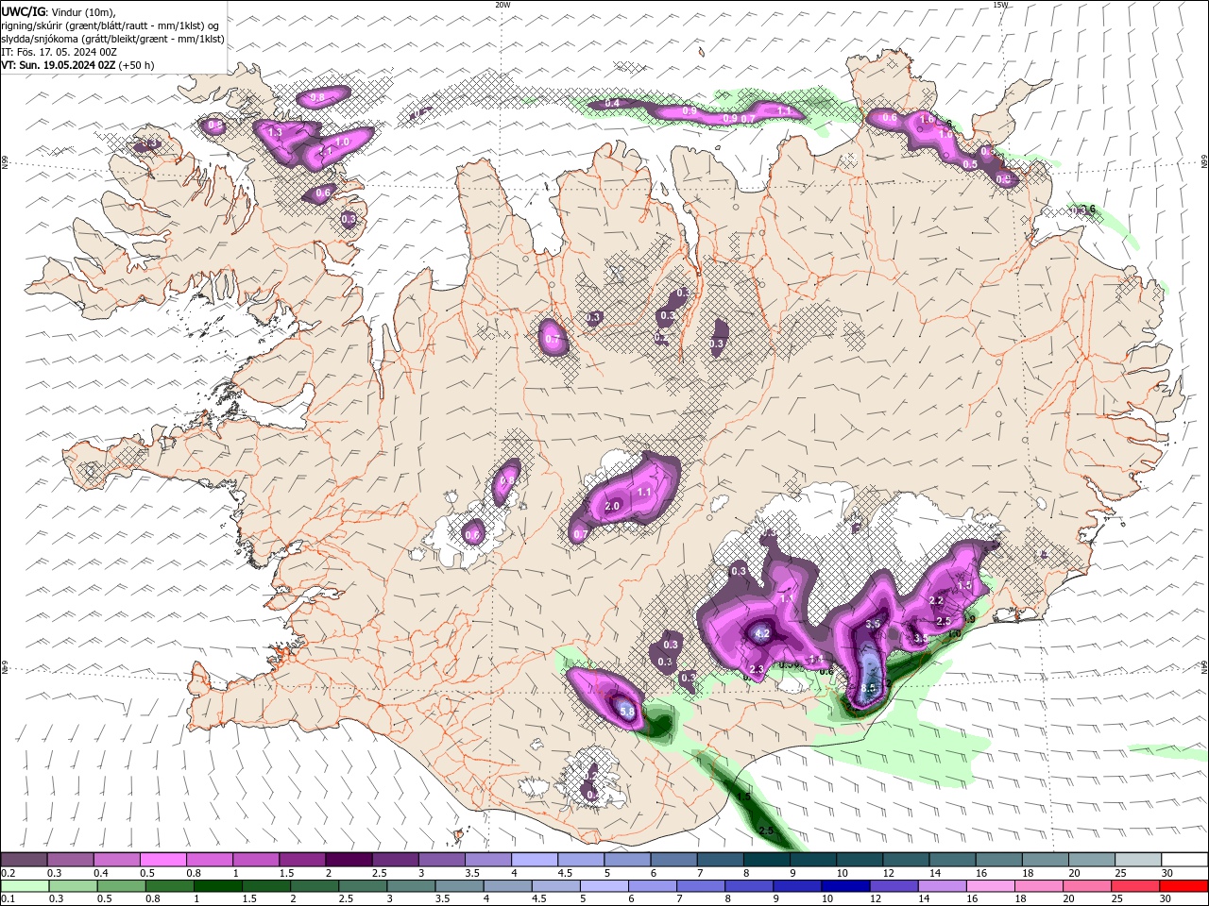Viewport: 1209px width, 906px height.
Task: Click the "IT: Fös. 17. 05. 2024 00Z" line
Action: pos(59,52)
